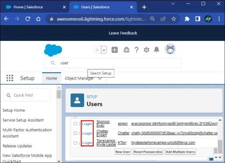Open Multi-Factor Authentication Assistant
225x163 pixels.
27,133
